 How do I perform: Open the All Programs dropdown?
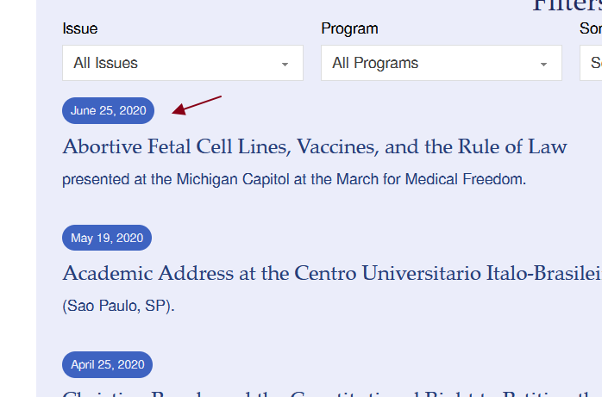coord(442,63)
